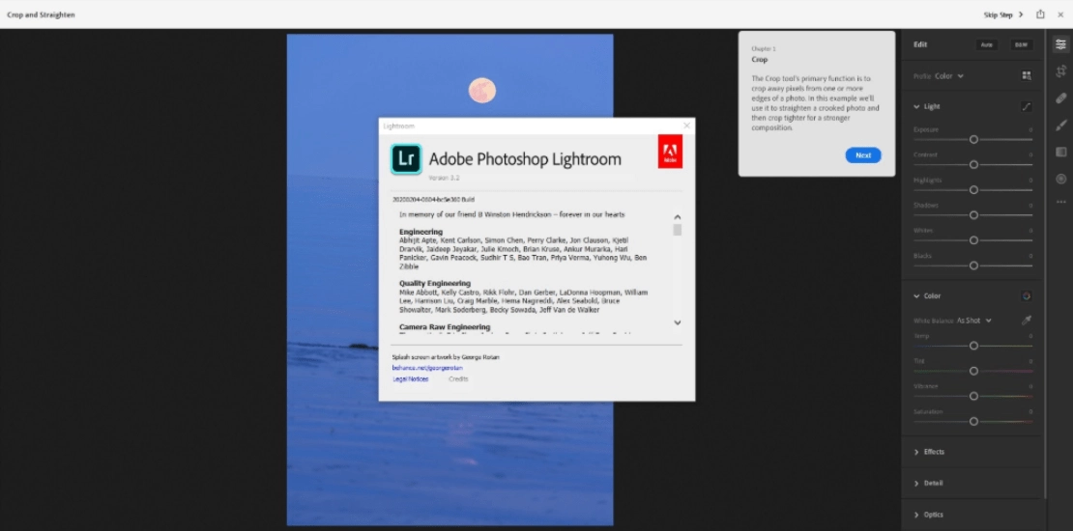Open the Color Mixer wheel icon
Image resolution: width=1073 pixels, height=531 pixels.
(1026, 295)
